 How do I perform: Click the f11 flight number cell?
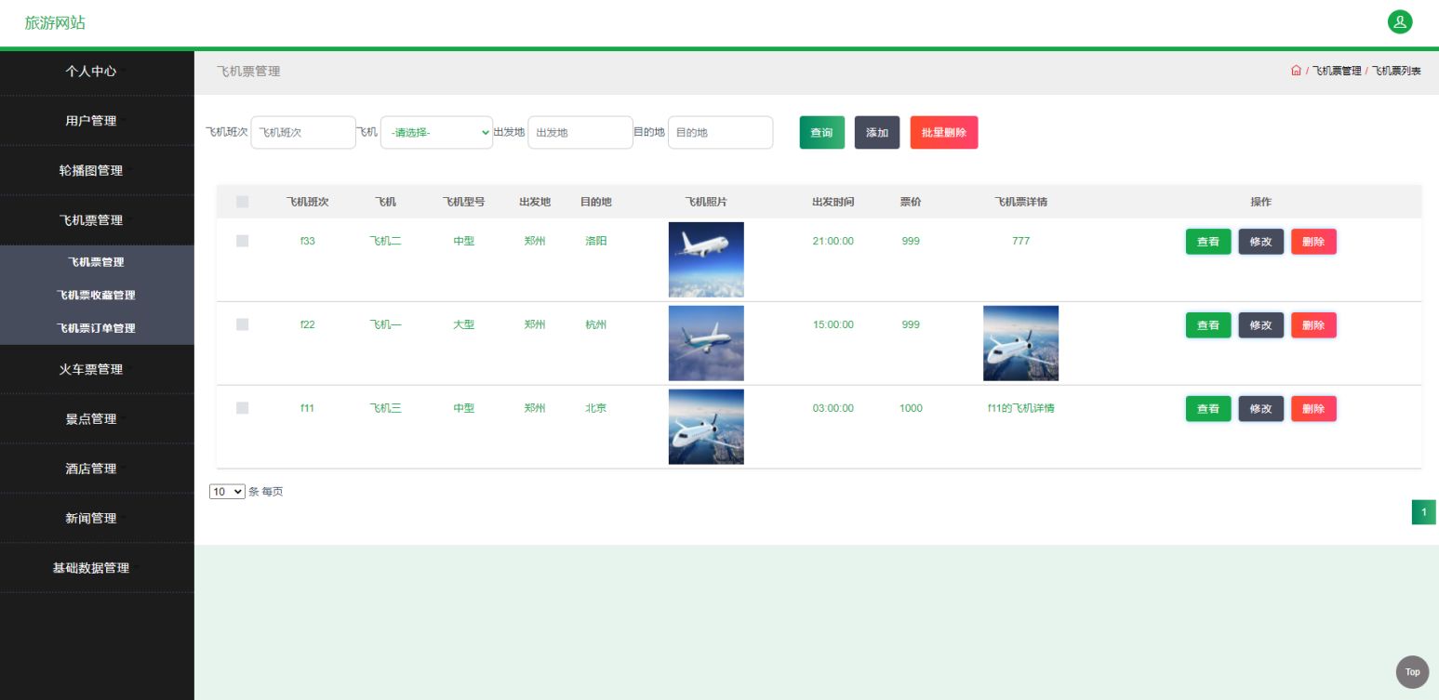point(308,408)
